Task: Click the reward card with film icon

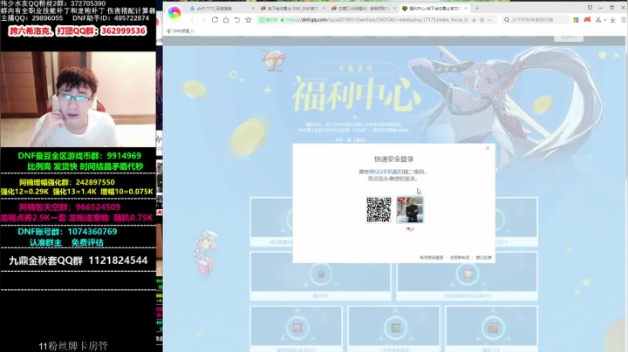Action: (320, 276)
